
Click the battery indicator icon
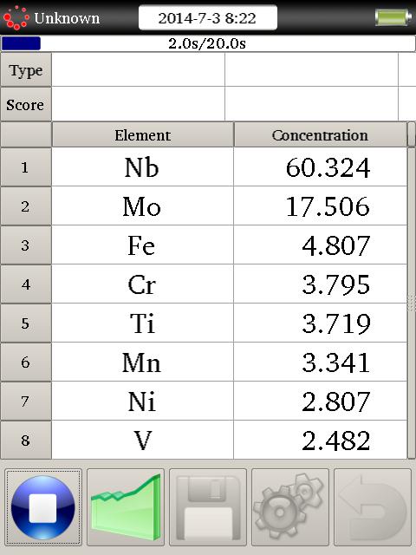(393, 17)
